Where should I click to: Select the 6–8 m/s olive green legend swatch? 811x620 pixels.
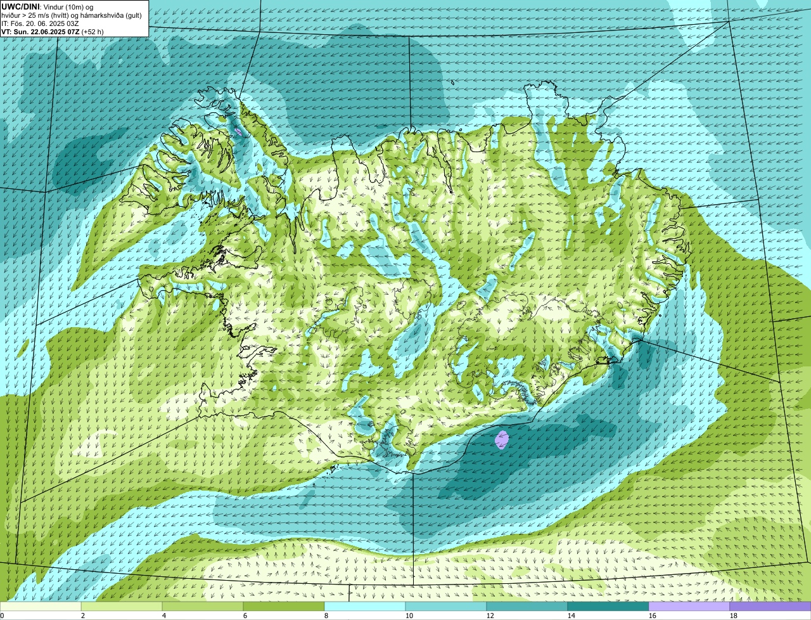click(x=284, y=607)
